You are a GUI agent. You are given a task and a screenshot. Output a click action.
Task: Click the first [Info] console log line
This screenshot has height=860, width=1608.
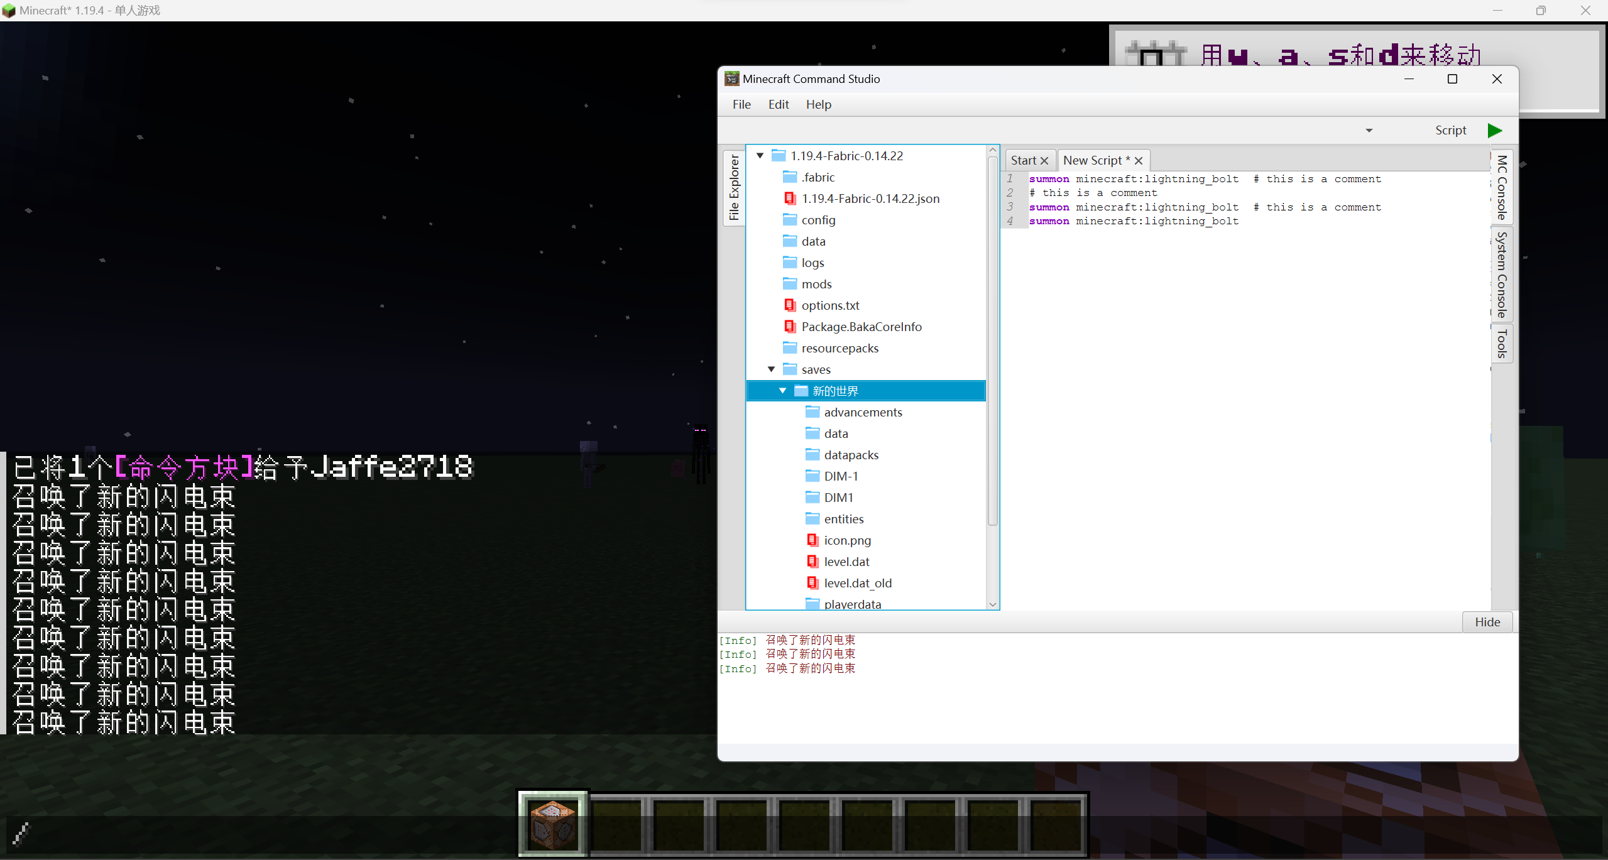787,640
